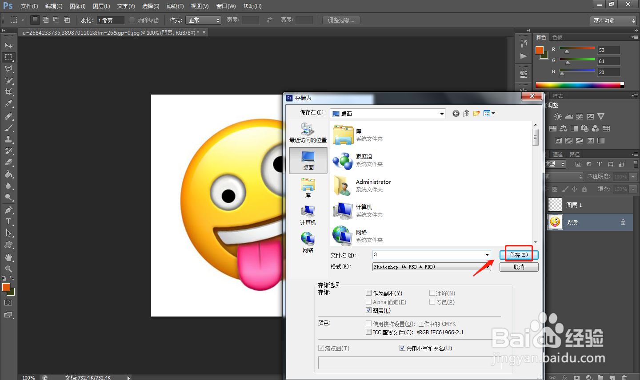This screenshot has width=640, height=380.
Task: Create new folder in save dialog
Action: click(x=476, y=114)
